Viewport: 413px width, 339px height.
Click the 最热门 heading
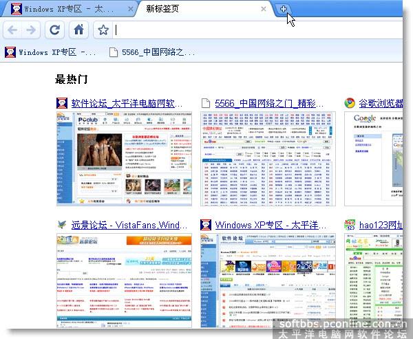(71, 79)
